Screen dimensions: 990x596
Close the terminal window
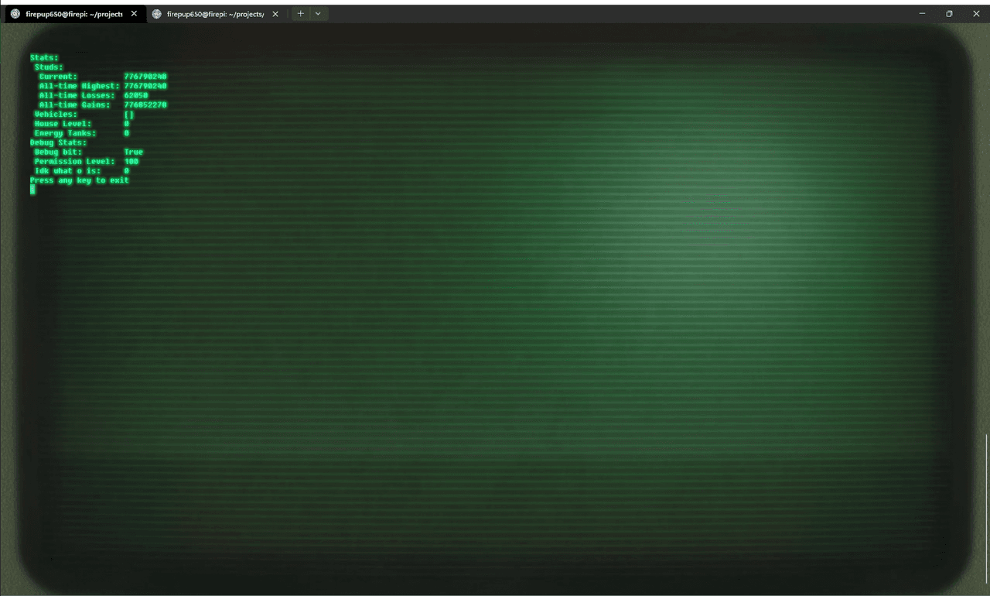(976, 13)
